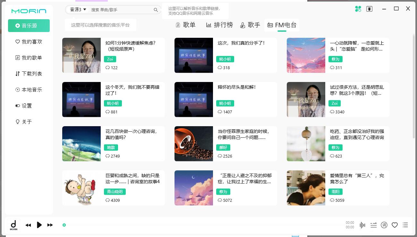417x237 pixels.
Task: Click the four-leaf clover theme icon
Action: pyautogui.click(x=358, y=9)
